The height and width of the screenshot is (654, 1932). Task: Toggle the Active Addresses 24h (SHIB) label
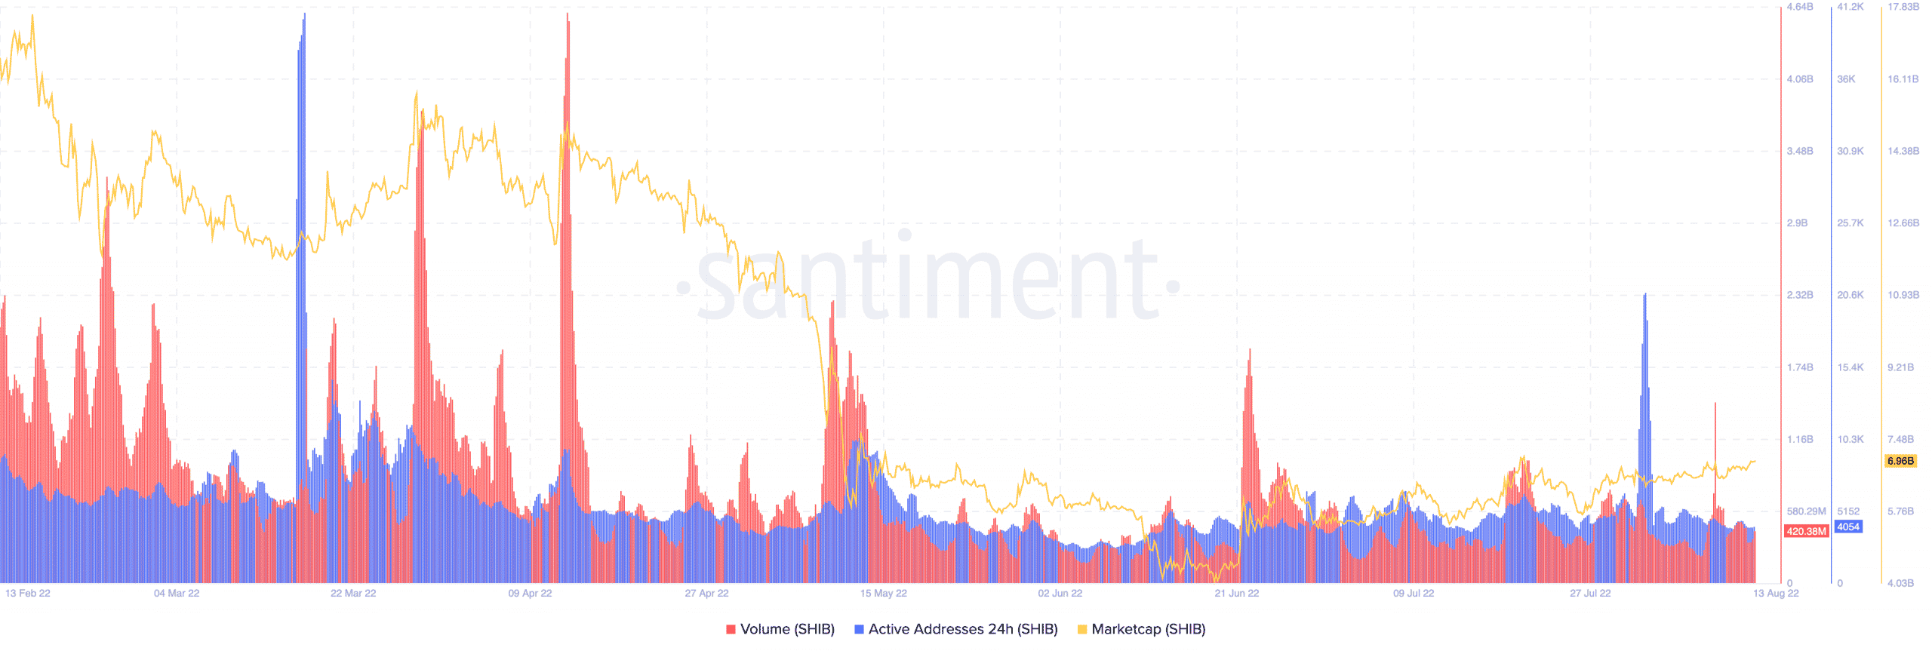click(963, 629)
